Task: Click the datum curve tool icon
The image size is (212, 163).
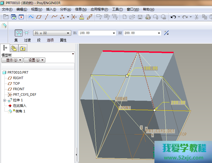Action: 55,17
